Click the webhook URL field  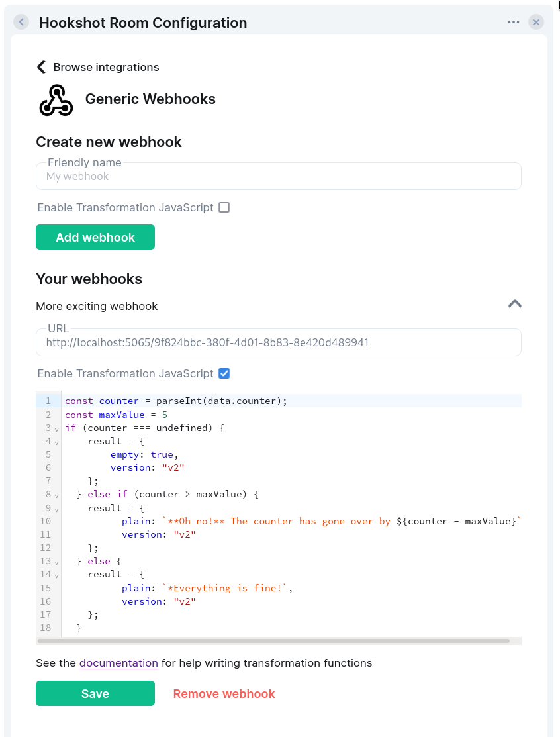tap(278, 342)
